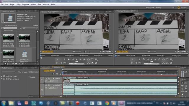The height and width of the screenshot is (106, 189).
Task: Switch to the Effect Controls tab
Action: pyautogui.click(x=71, y=12)
